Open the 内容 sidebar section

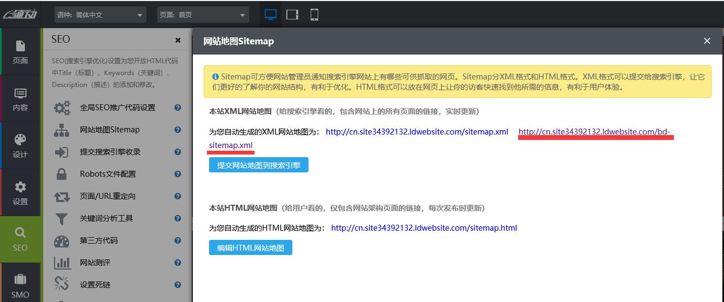(21, 99)
